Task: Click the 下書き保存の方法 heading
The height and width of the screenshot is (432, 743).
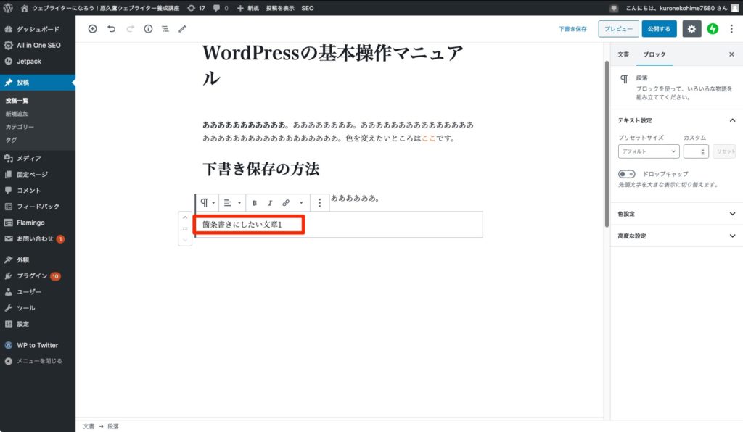Action: tap(261, 169)
